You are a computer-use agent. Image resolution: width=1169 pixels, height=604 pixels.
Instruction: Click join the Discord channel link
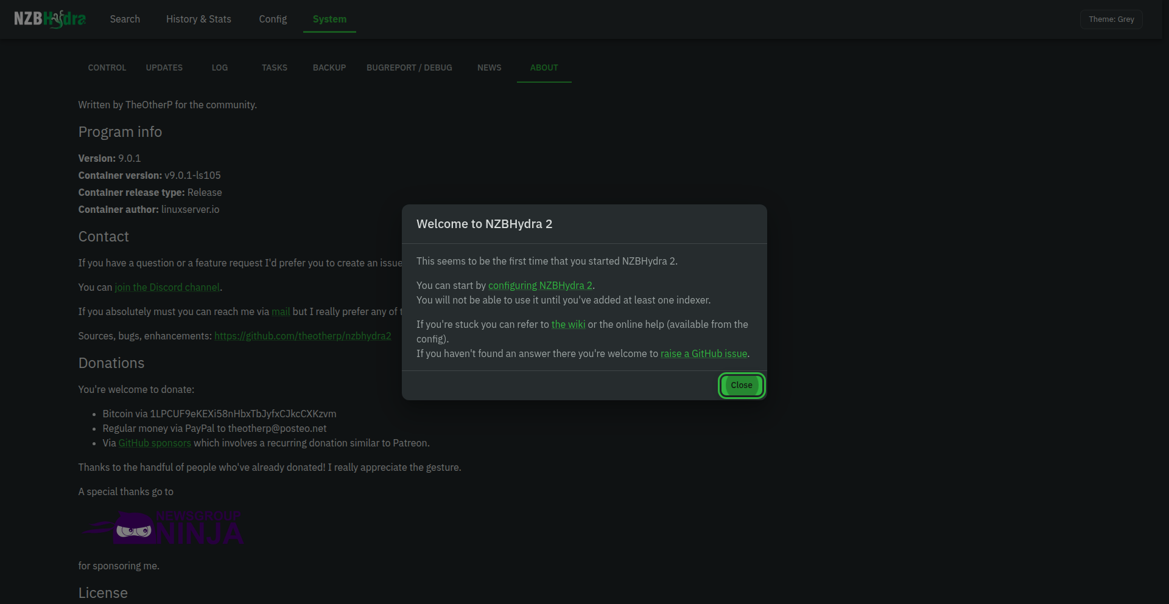(x=167, y=287)
